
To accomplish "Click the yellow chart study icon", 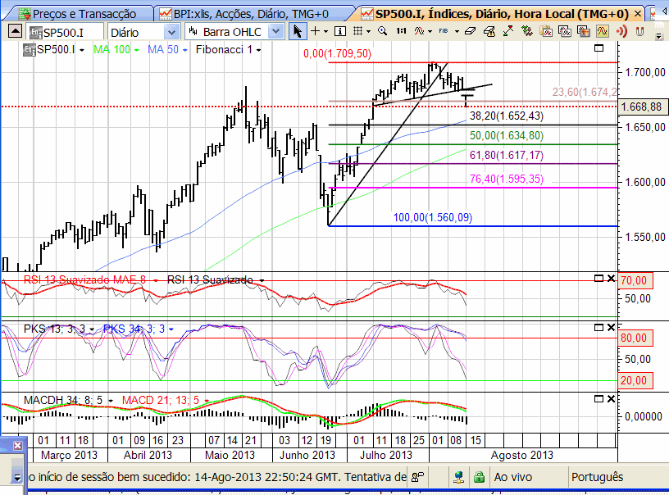I will click(x=602, y=31).
